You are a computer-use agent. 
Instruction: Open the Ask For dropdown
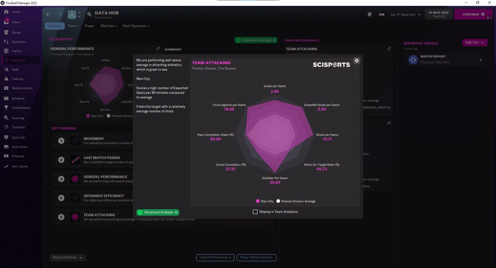click(475, 42)
